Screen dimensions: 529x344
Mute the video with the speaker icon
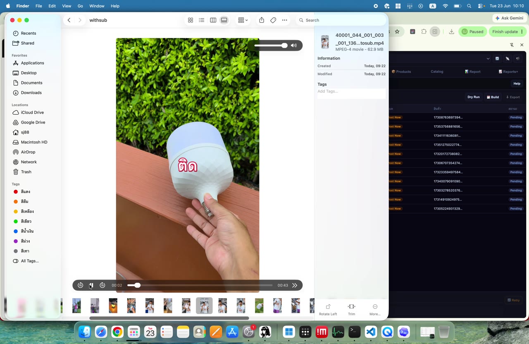294,45
